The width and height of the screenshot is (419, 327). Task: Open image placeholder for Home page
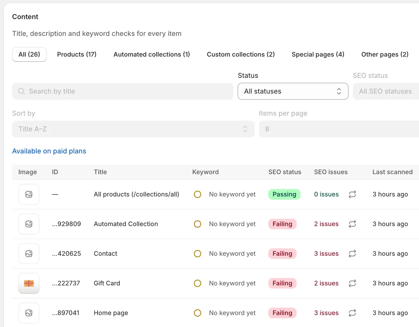[29, 313]
